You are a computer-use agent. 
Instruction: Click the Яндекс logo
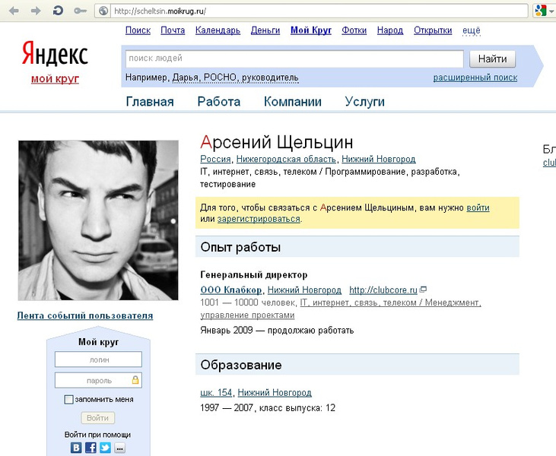pyautogui.click(x=55, y=54)
